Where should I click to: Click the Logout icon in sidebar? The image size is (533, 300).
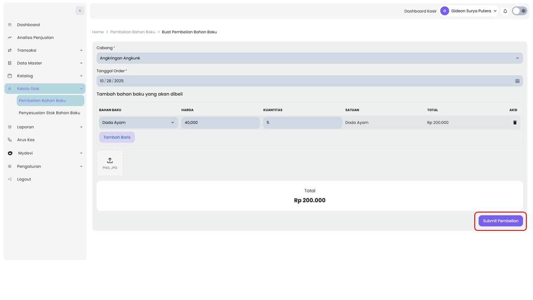pyautogui.click(x=10, y=179)
